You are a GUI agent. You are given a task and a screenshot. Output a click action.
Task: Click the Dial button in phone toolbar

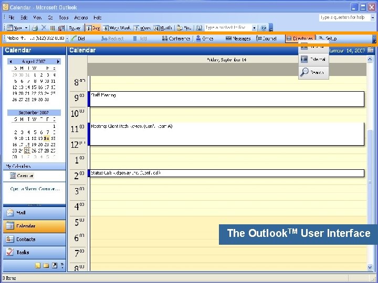tap(78, 38)
